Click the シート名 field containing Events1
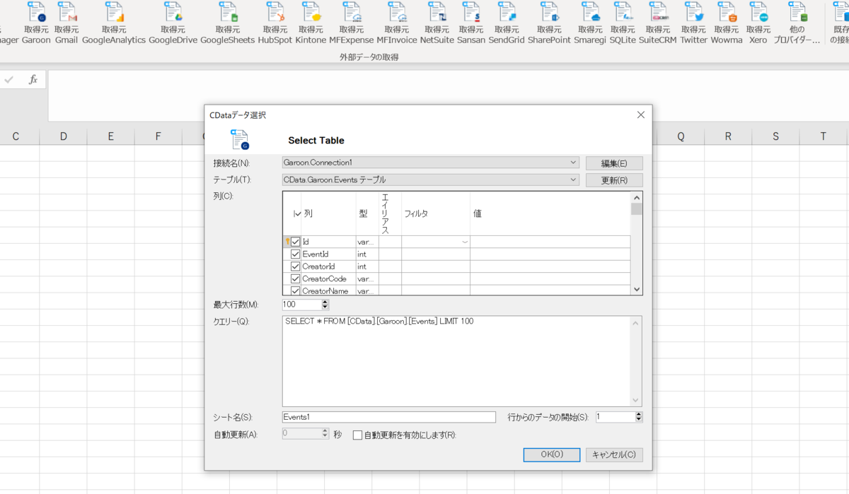Screen dimensions: 849x494 pyautogui.click(x=389, y=417)
